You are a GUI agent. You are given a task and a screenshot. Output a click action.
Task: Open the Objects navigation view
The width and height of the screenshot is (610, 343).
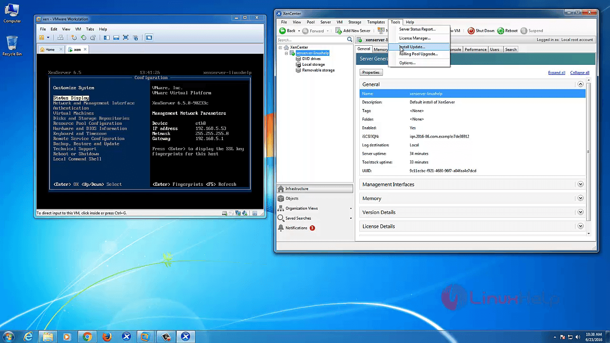315,199
